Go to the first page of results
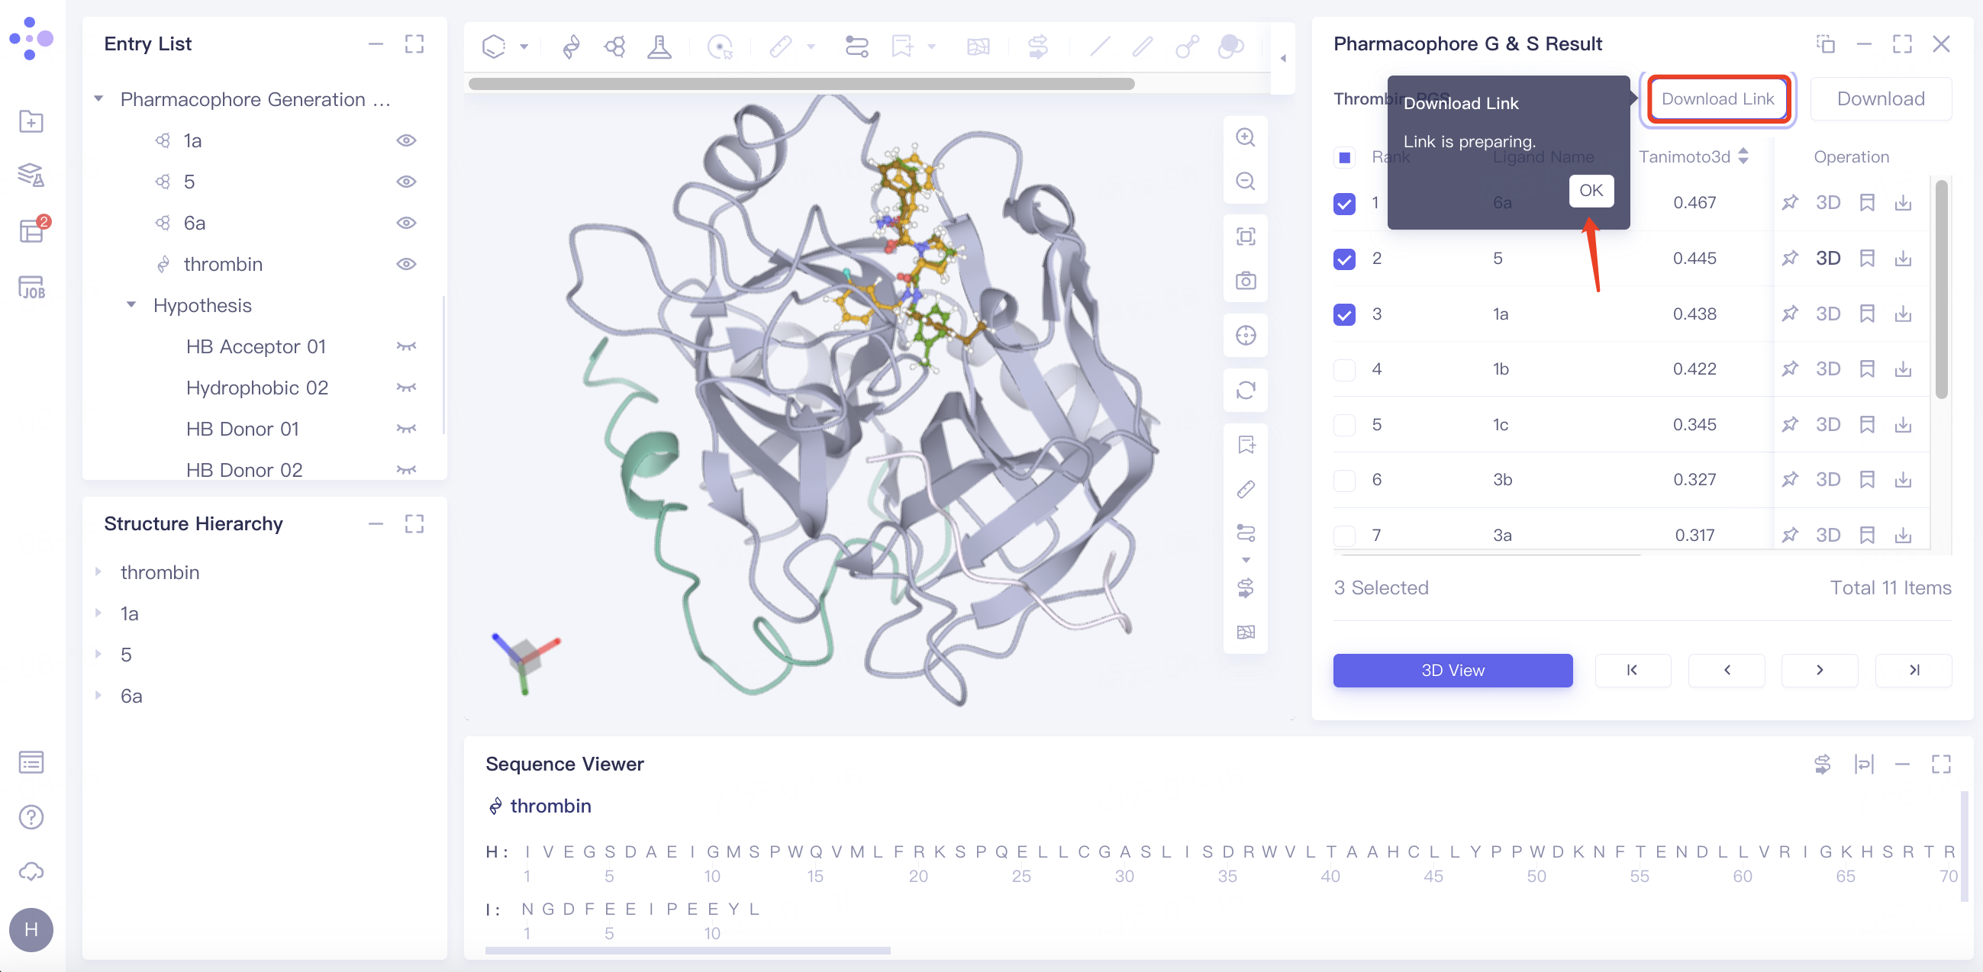Image resolution: width=1983 pixels, height=972 pixels. tap(1632, 670)
